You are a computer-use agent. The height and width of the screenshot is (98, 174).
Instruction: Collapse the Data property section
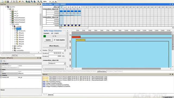click(x=1, y=70)
